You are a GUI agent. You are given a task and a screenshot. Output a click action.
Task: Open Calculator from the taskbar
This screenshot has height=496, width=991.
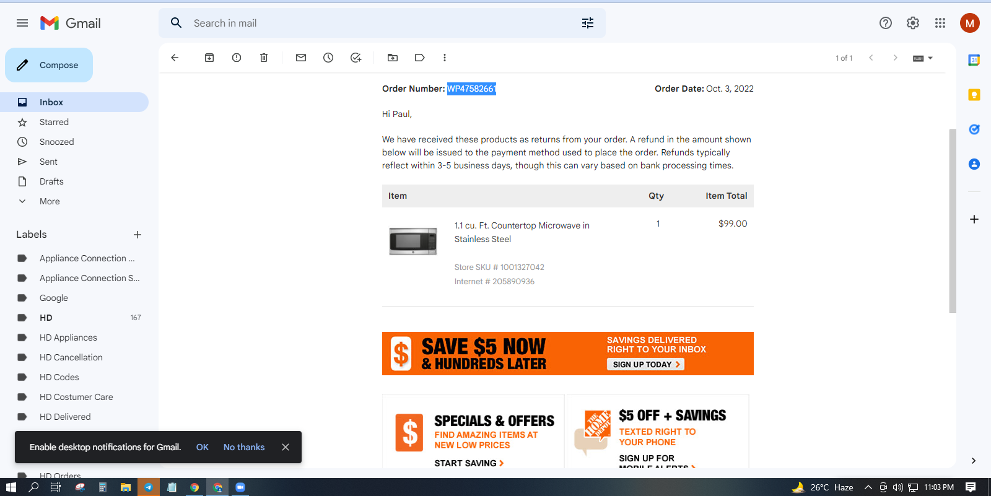coord(103,487)
